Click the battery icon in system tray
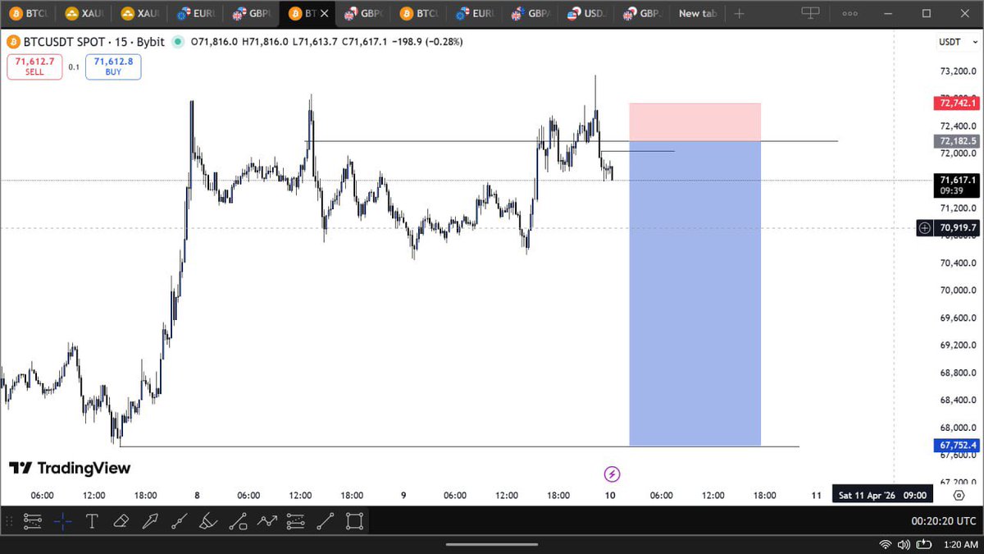This screenshot has height=554, width=984. (926, 544)
